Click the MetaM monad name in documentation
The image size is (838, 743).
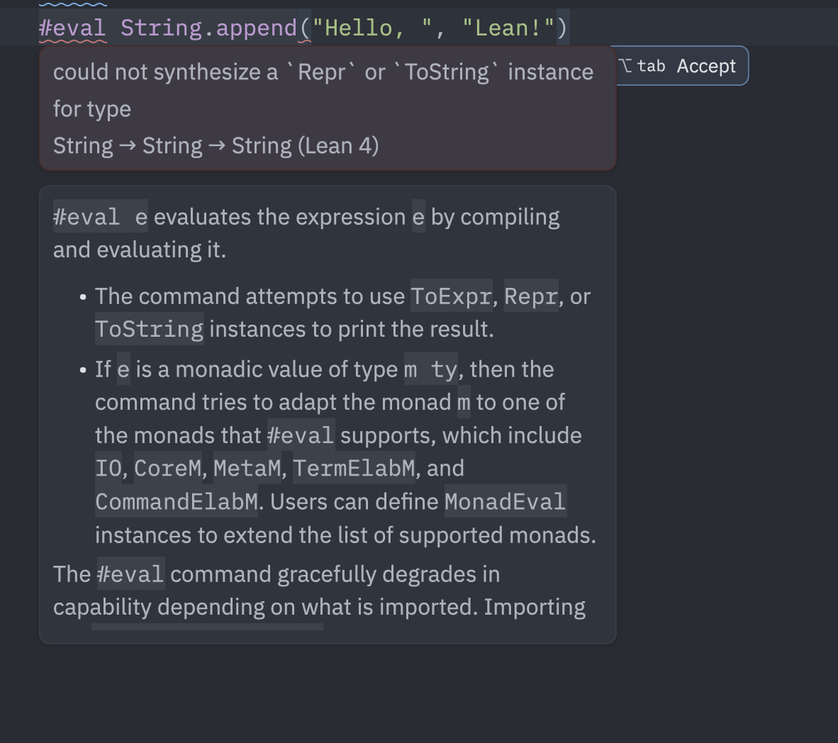point(247,468)
